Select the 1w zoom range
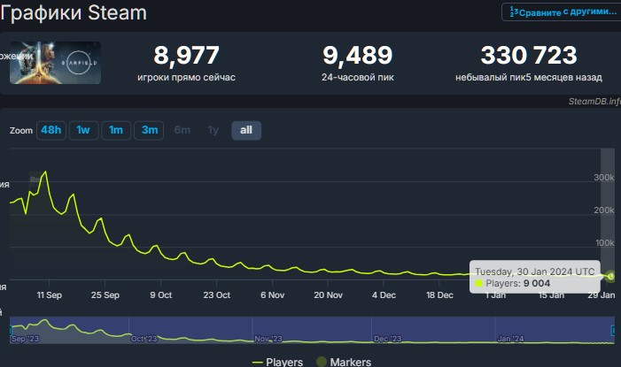The height and width of the screenshot is (367, 621). point(82,130)
